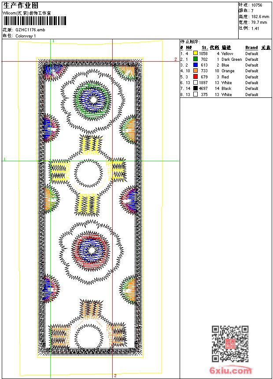Click the 'Yellow' color name text
The image size is (273, 379).
click(x=227, y=54)
